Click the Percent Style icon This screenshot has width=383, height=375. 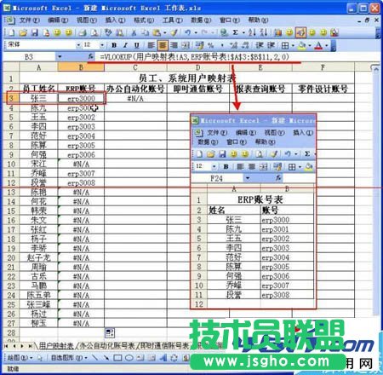tap(210, 45)
